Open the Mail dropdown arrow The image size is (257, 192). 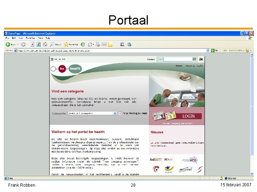pos(94,44)
